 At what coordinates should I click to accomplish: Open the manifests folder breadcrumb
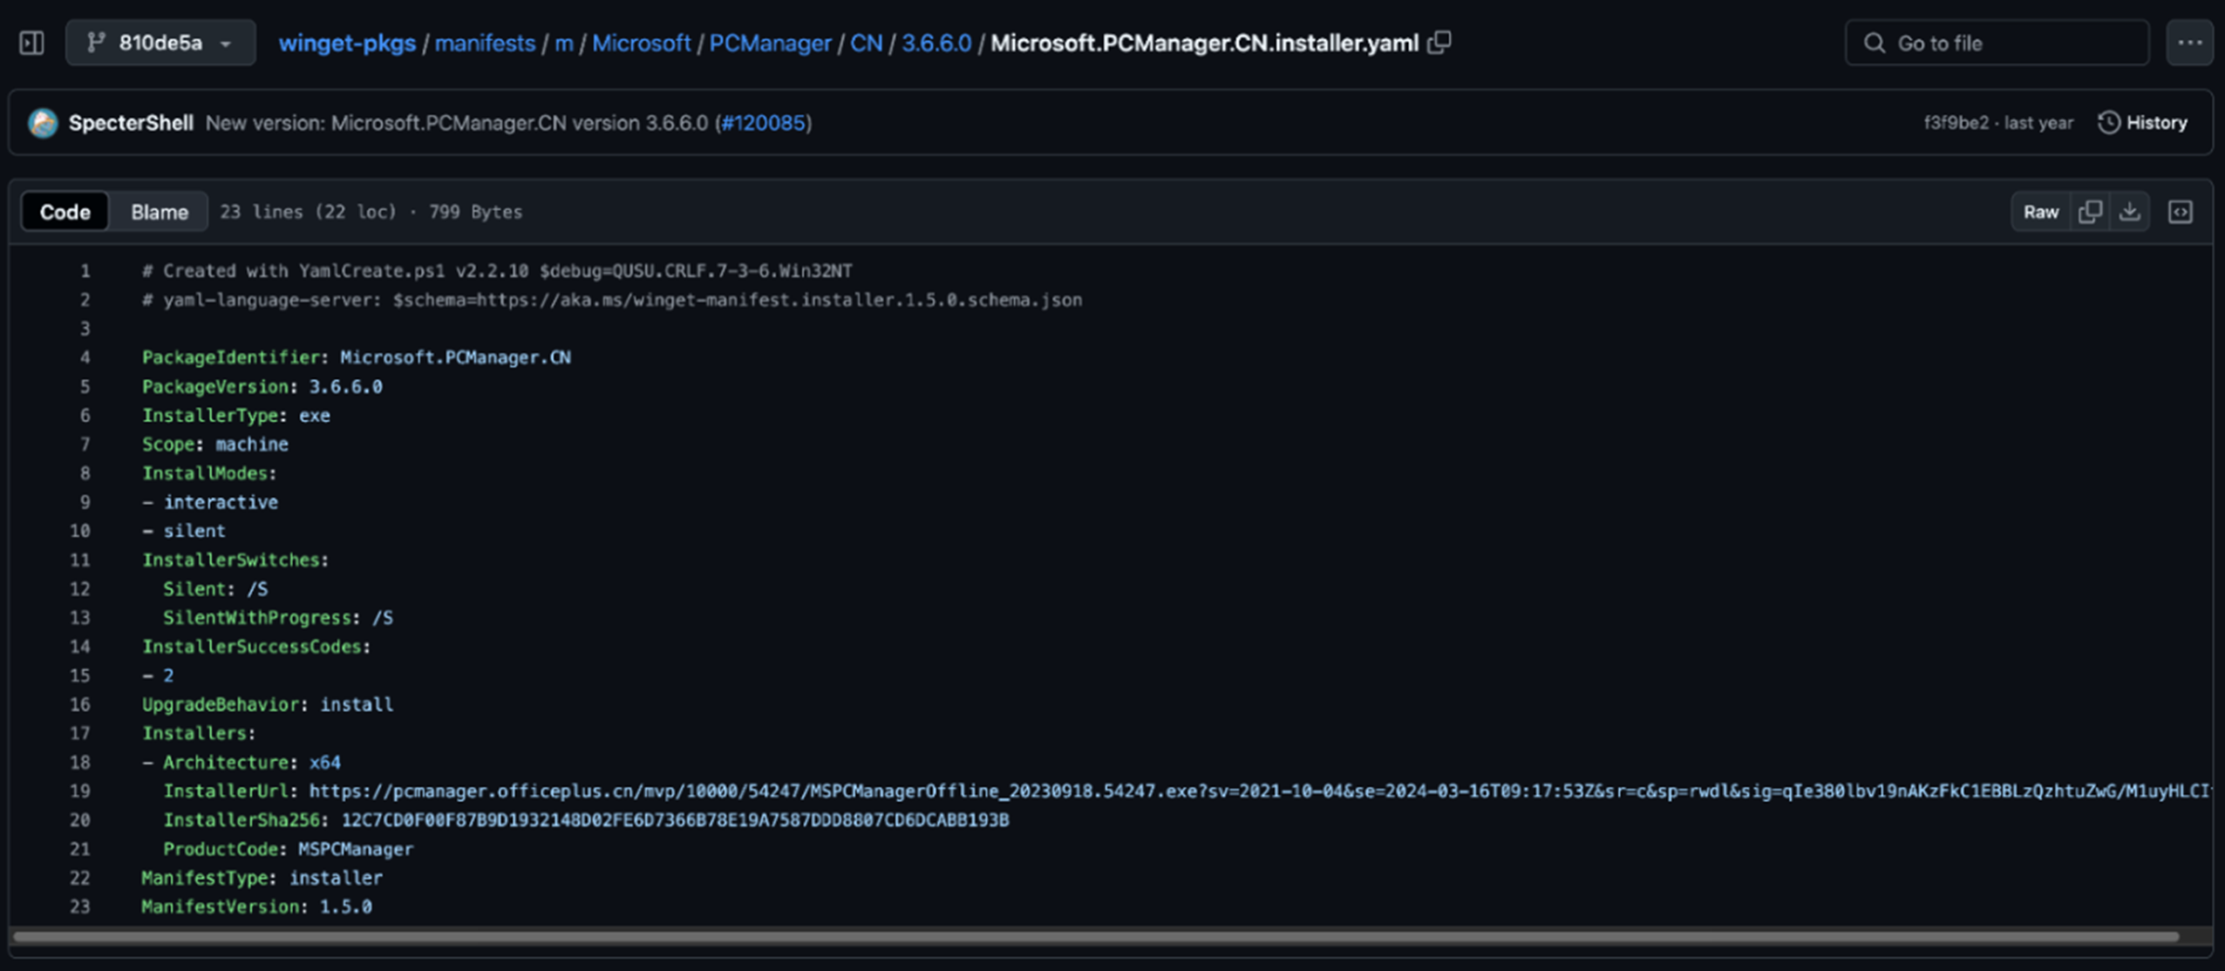(x=485, y=43)
